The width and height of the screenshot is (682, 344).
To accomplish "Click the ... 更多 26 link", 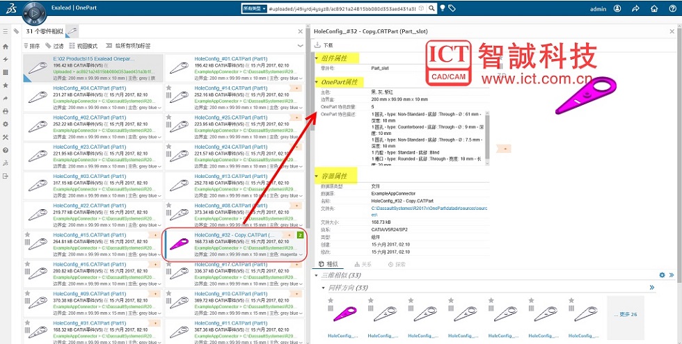I will (x=626, y=314).
